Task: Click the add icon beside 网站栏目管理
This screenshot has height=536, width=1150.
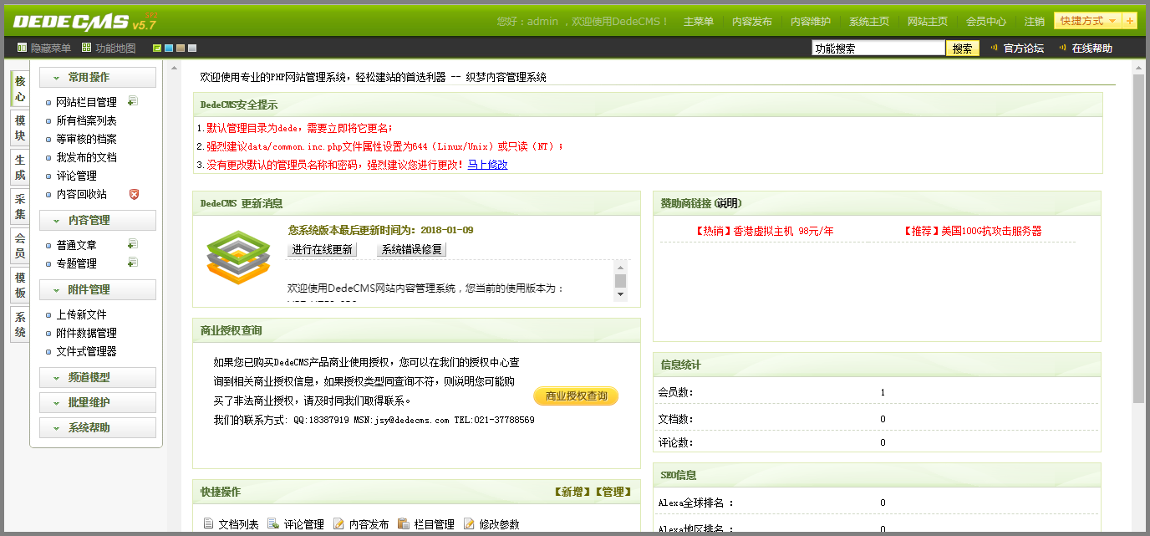Action: point(133,101)
